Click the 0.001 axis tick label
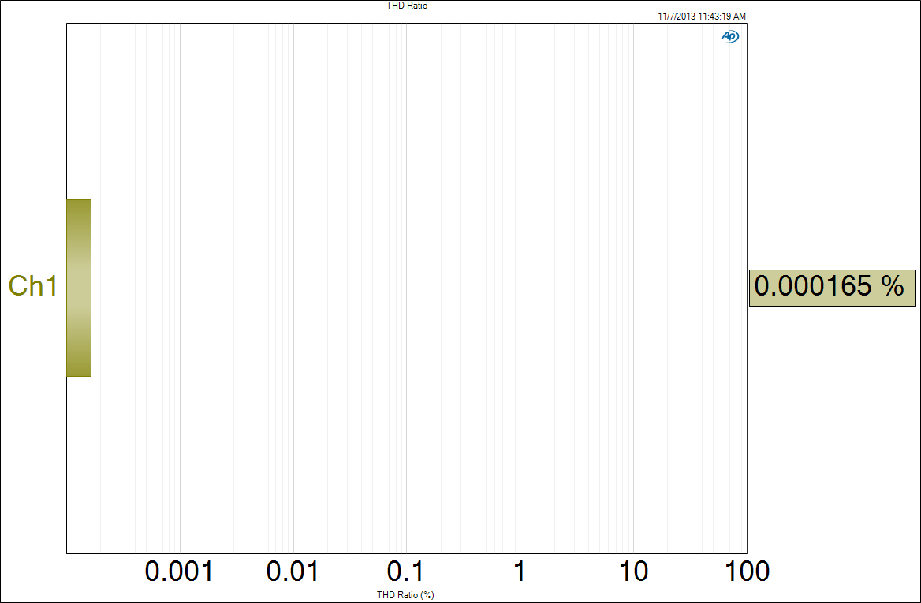The width and height of the screenshot is (921, 603). pos(179,571)
